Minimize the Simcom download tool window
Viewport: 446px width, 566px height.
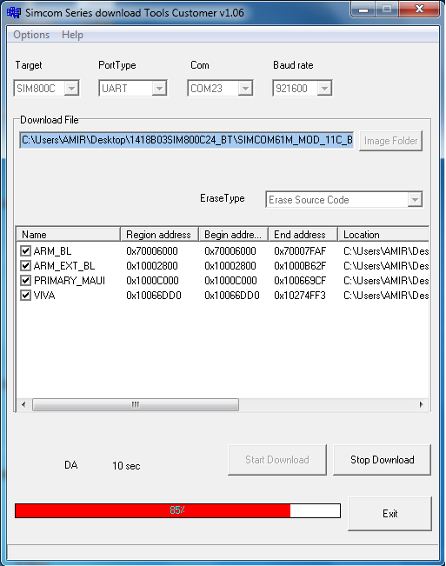tap(363, 10)
